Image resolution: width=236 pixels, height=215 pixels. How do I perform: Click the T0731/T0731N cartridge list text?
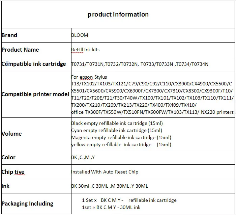140,64
